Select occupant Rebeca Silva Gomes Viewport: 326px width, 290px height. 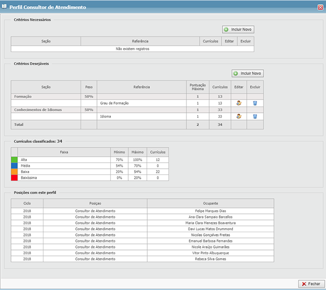point(211,259)
